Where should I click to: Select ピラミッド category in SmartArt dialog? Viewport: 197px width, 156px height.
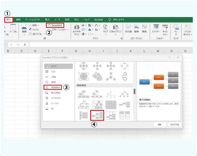58,103
